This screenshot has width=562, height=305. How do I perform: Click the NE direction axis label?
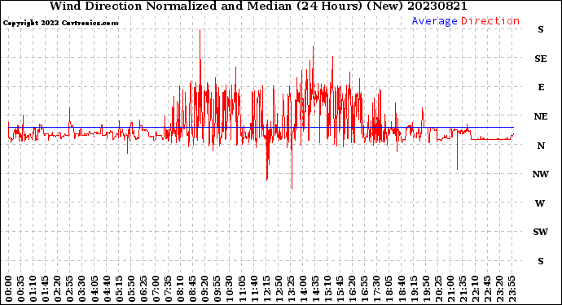coord(541,116)
